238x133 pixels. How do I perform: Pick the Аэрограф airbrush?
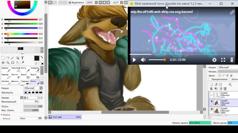click(15, 70)
